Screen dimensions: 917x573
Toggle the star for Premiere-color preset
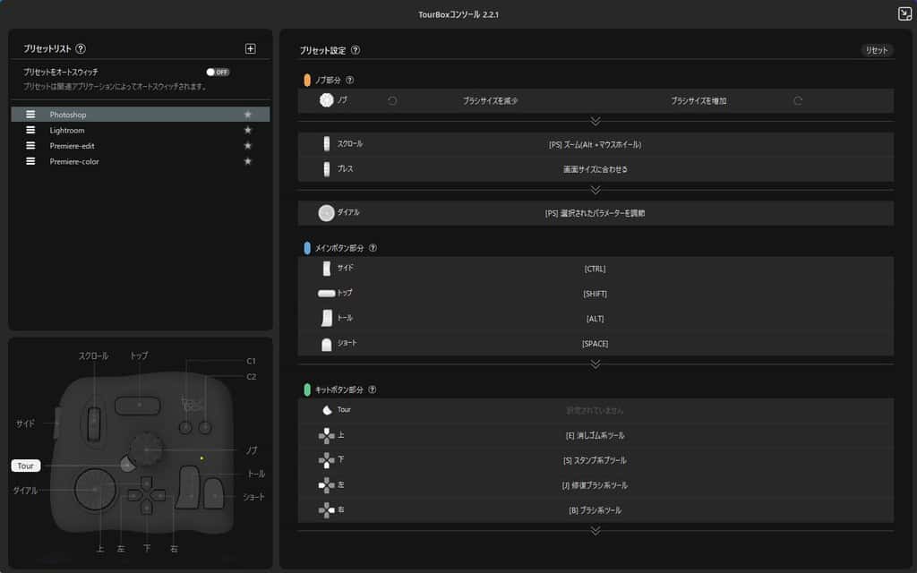coord(248,161)
